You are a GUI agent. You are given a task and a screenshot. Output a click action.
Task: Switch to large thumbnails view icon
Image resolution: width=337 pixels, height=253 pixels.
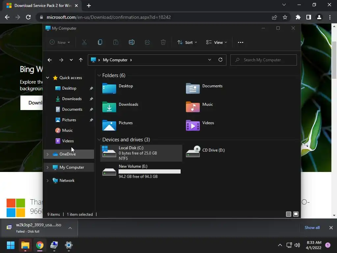(x=296, y=214)
